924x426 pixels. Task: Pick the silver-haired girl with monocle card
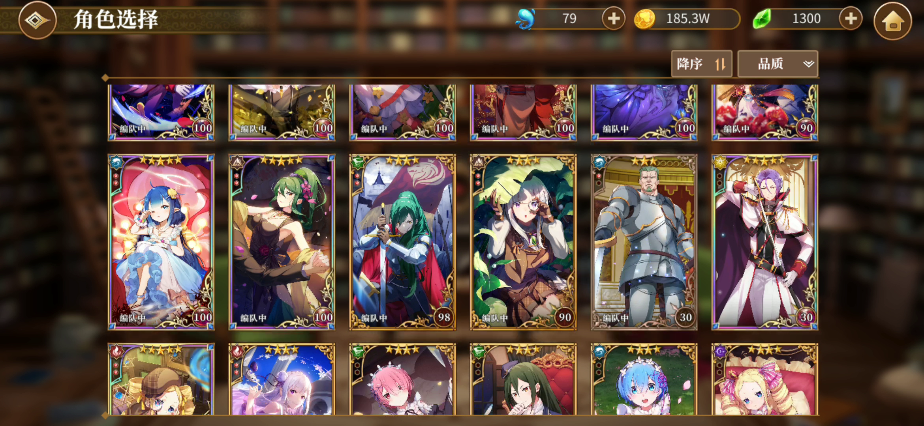[x=523, y=242]
